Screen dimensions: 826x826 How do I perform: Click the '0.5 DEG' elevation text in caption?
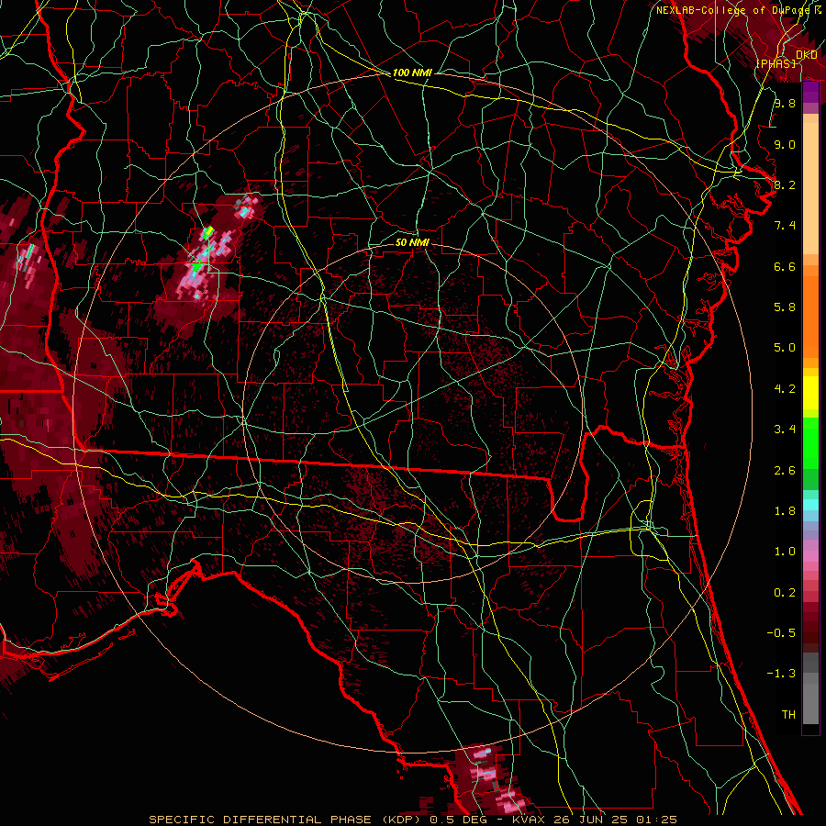click(458, 820)
